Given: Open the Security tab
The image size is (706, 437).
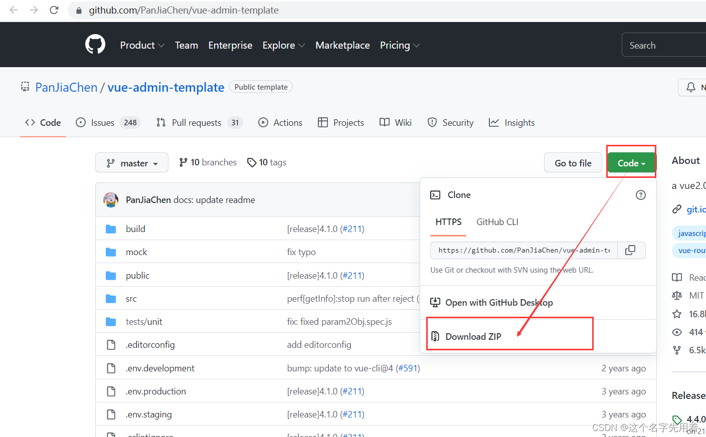Looking at the screenshot, I should point(450,123).
